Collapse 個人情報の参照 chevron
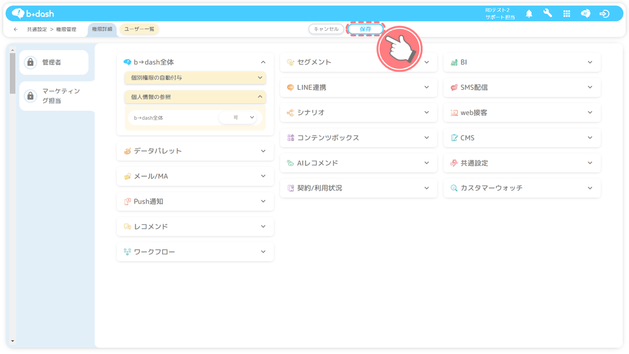 click(x=260, y=97)
